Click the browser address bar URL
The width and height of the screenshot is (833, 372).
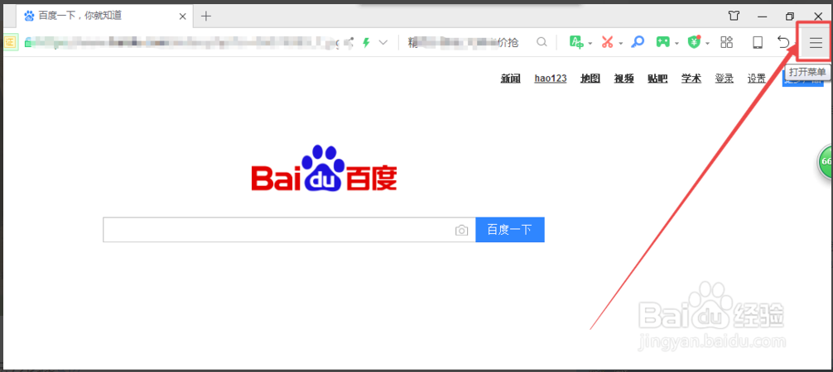click(181, 42)
